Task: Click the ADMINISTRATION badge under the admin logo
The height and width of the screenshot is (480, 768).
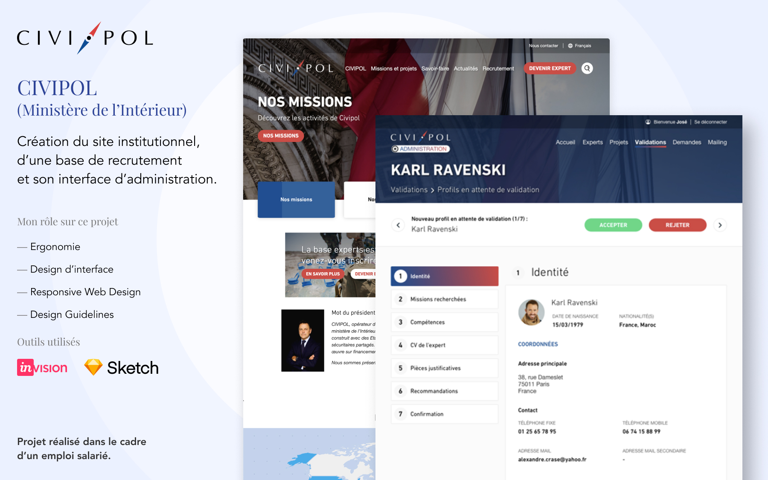Action: 421,149
